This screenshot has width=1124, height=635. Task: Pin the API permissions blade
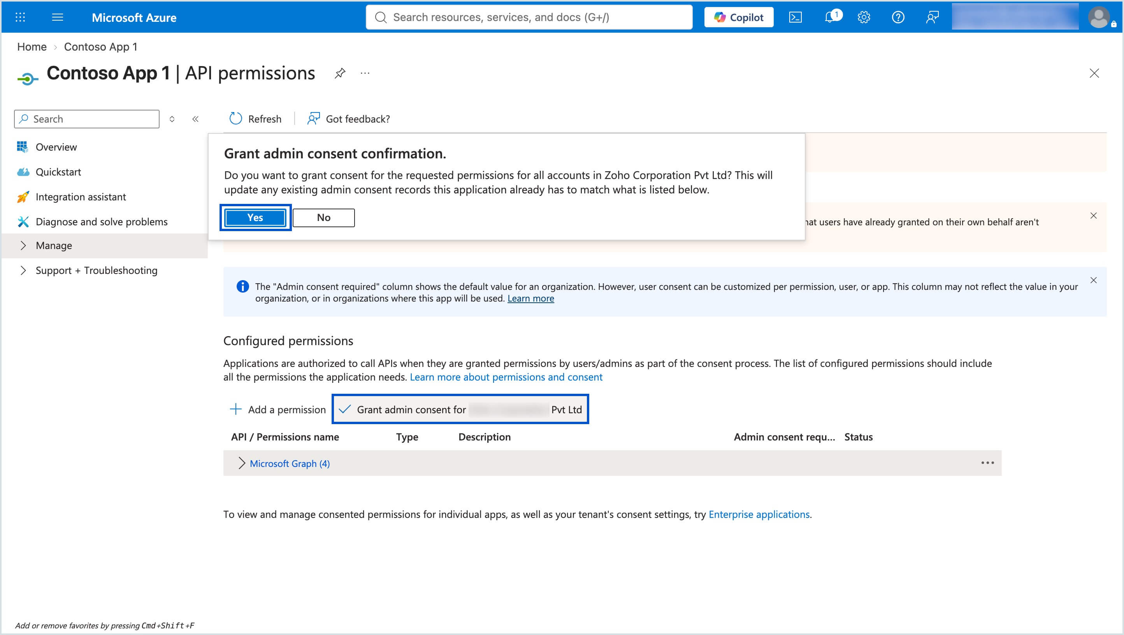pyautogui.click(x=340, y=73)
